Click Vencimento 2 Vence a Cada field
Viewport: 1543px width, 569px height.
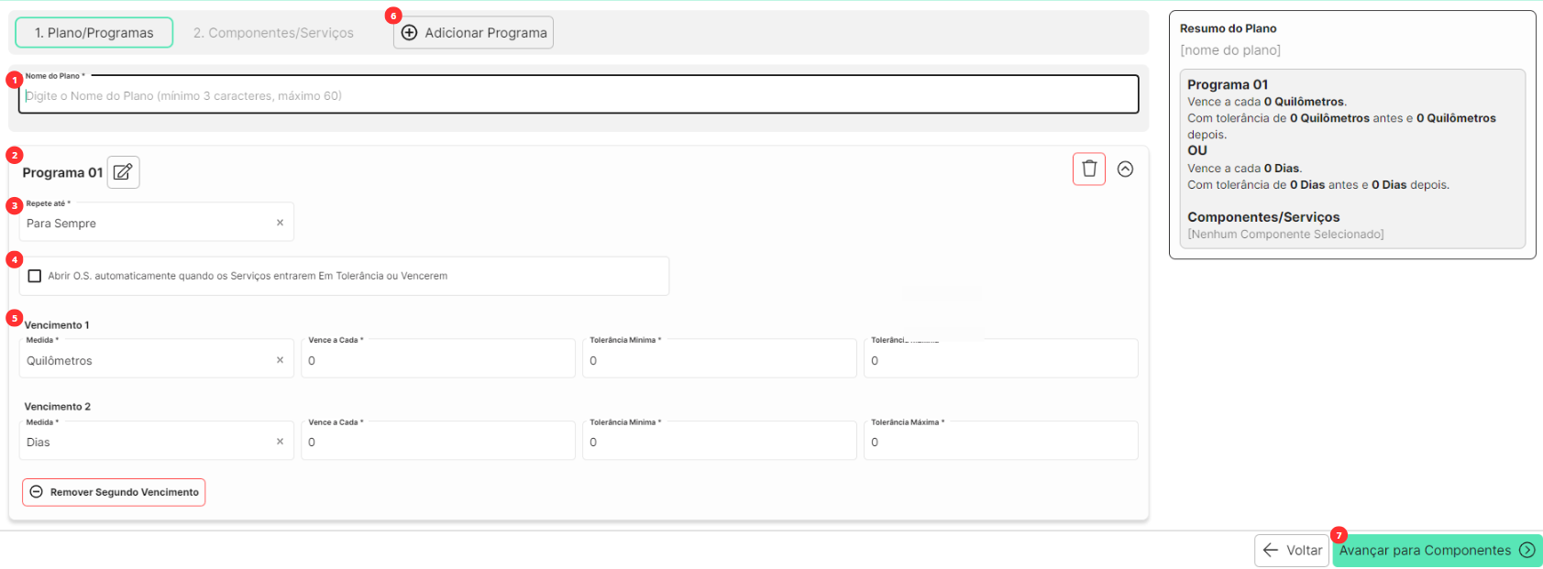(438, 441)
